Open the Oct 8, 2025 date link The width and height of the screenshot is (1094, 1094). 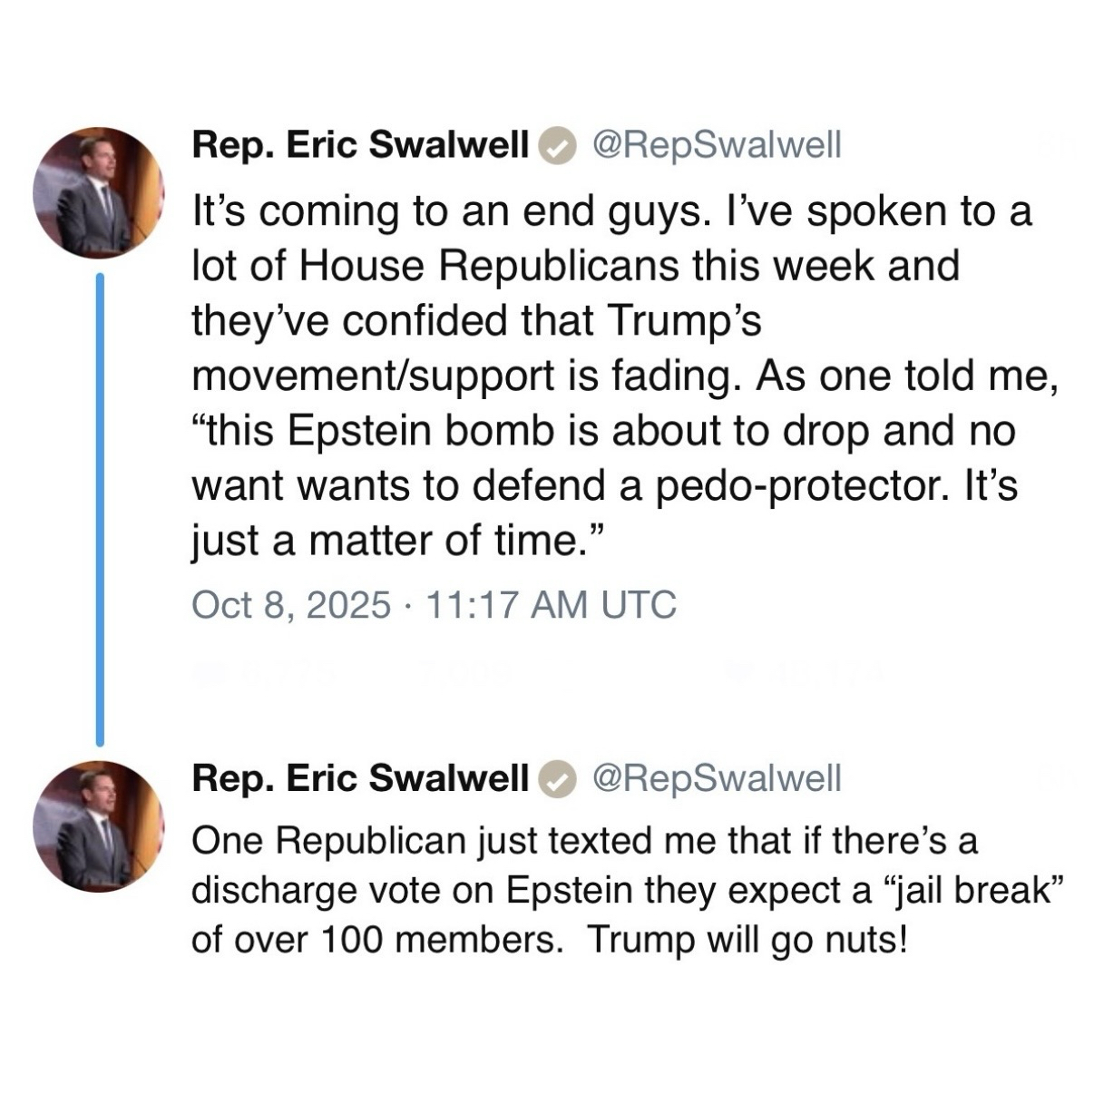coord(291,604)
